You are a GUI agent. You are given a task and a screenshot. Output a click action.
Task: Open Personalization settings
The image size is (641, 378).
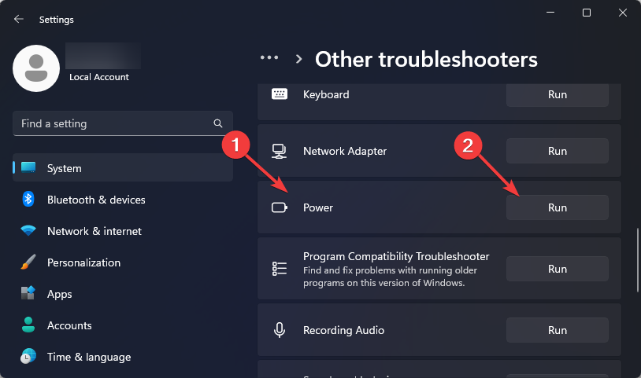coord(123,262)
